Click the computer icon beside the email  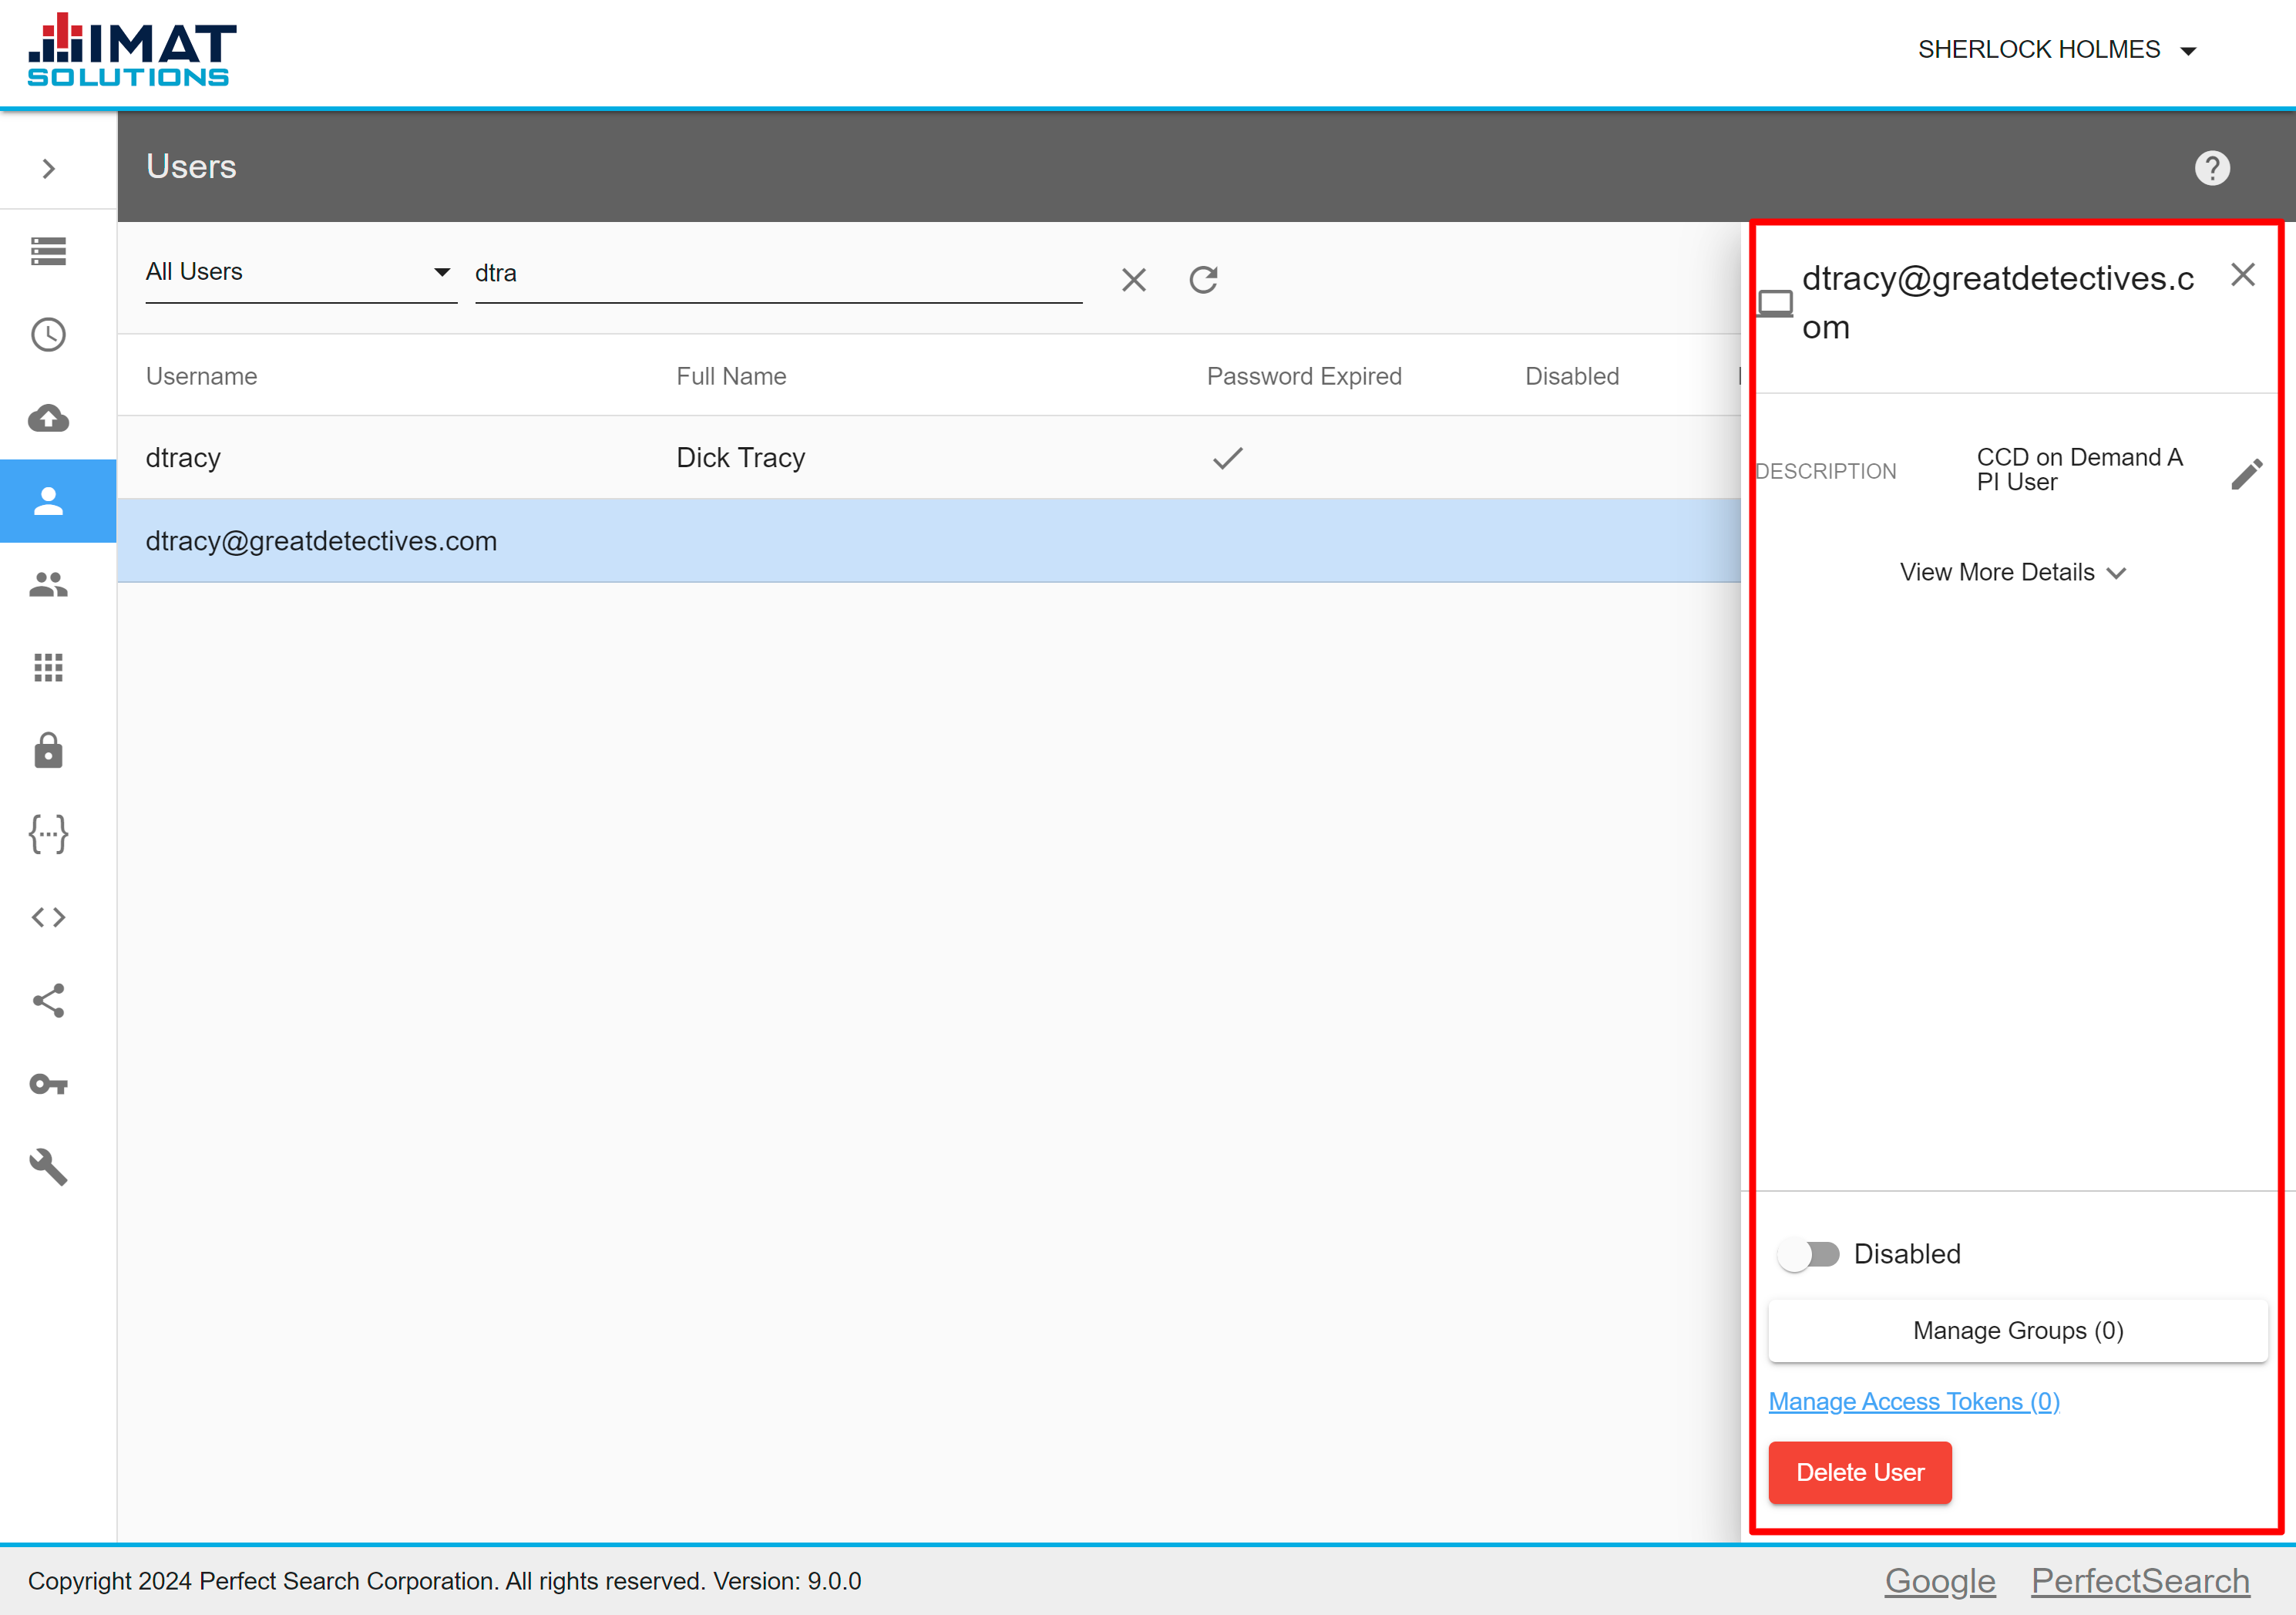[1775, 303]
